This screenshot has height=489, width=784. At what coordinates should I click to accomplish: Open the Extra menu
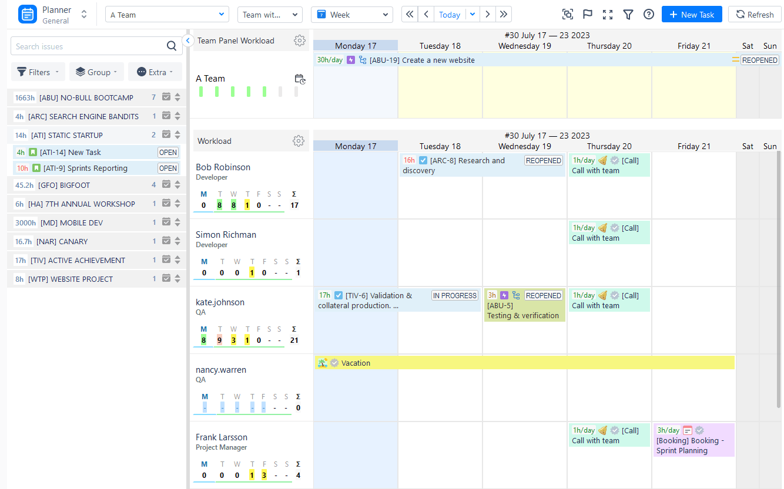tap(155, 72)
